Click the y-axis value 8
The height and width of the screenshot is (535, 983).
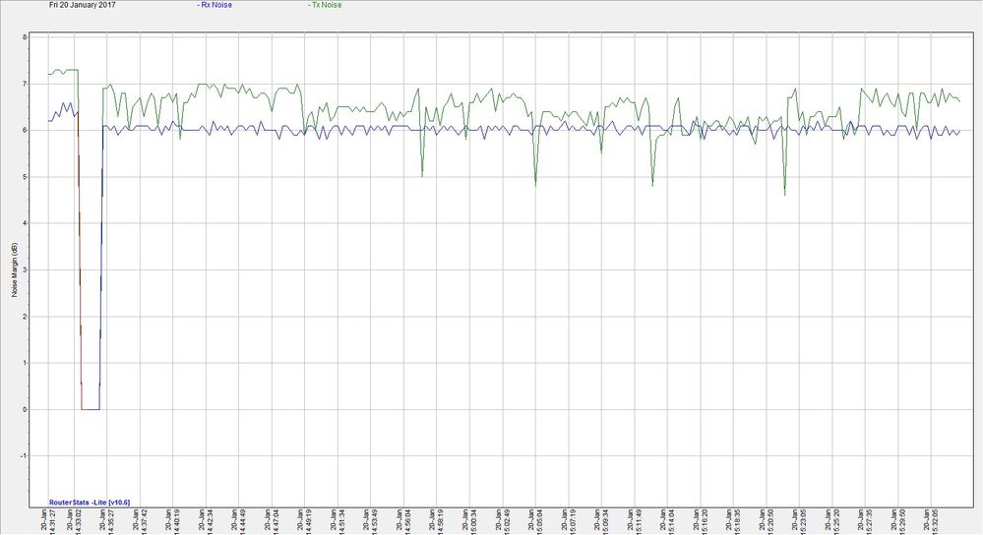tap(25, 37)
